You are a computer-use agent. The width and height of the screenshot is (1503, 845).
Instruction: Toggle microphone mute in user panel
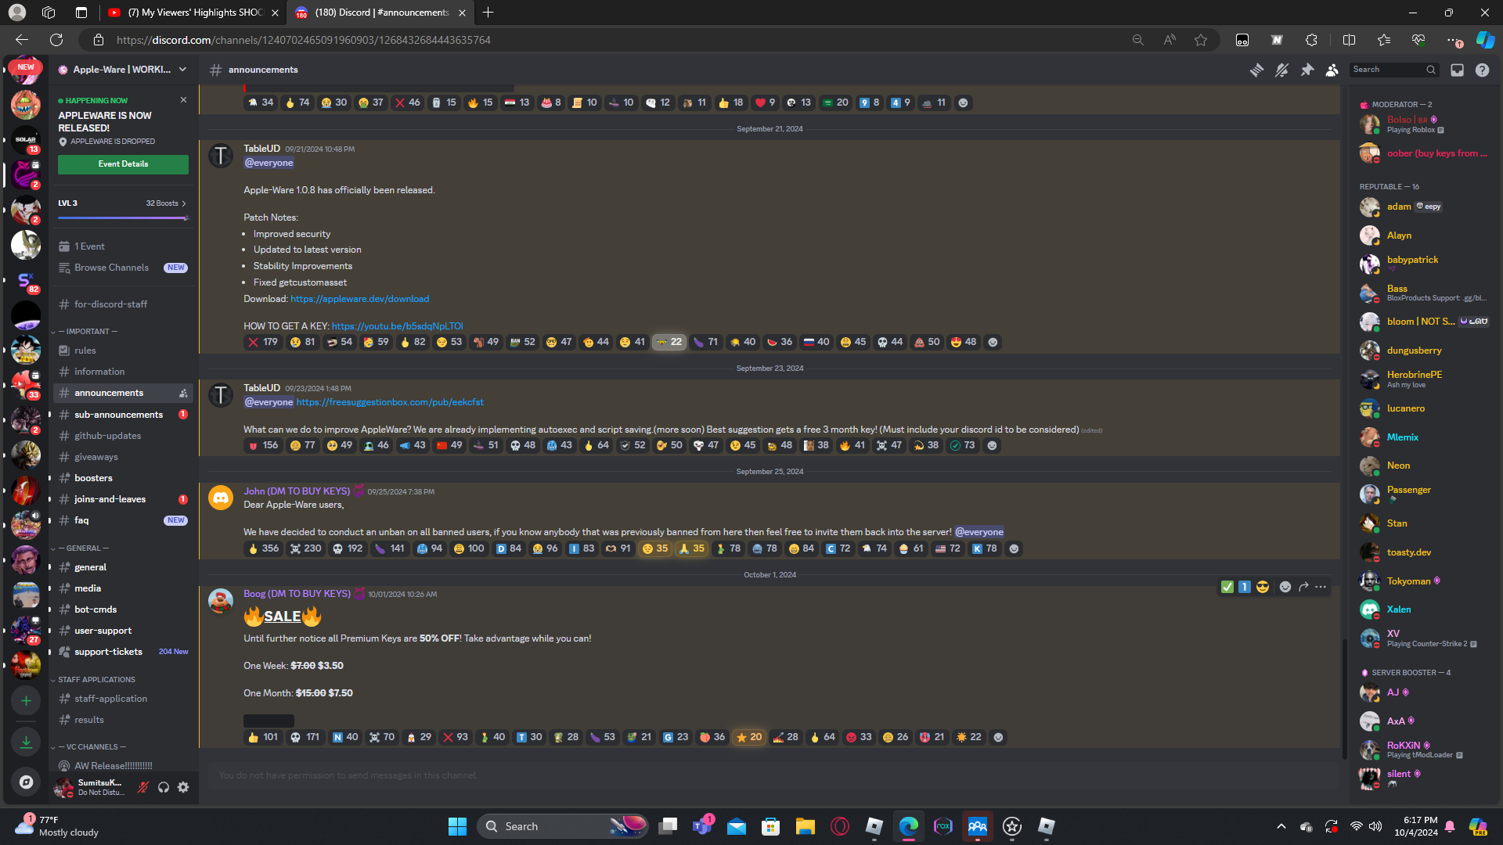pos(143,787)
